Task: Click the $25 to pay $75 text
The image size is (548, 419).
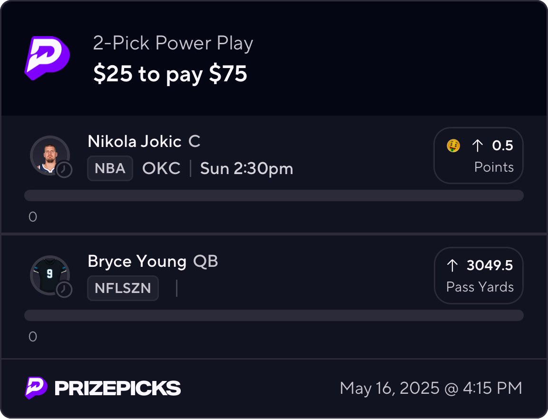Action: coord(170,74)
